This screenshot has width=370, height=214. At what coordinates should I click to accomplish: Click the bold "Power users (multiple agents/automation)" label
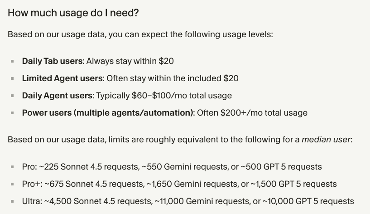(108, 112)
